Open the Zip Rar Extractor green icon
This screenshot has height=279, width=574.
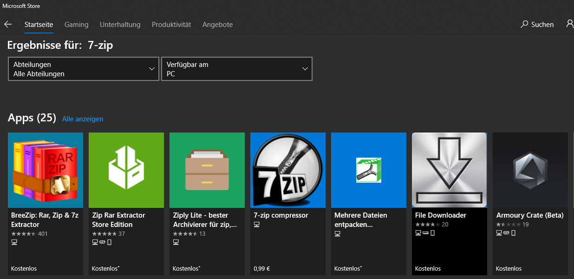(x=126, y=170)
